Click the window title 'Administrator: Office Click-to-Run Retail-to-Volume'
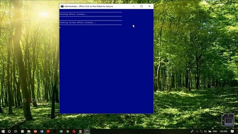This screenshot has height=134, width=238. 89,6
